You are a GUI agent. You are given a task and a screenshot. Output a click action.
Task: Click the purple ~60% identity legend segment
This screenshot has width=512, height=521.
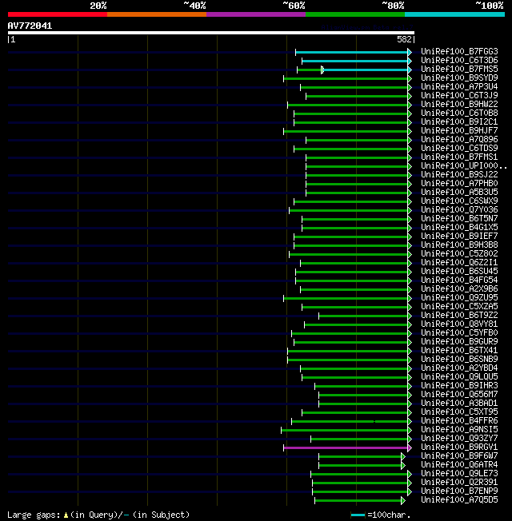tap(256, 14)
